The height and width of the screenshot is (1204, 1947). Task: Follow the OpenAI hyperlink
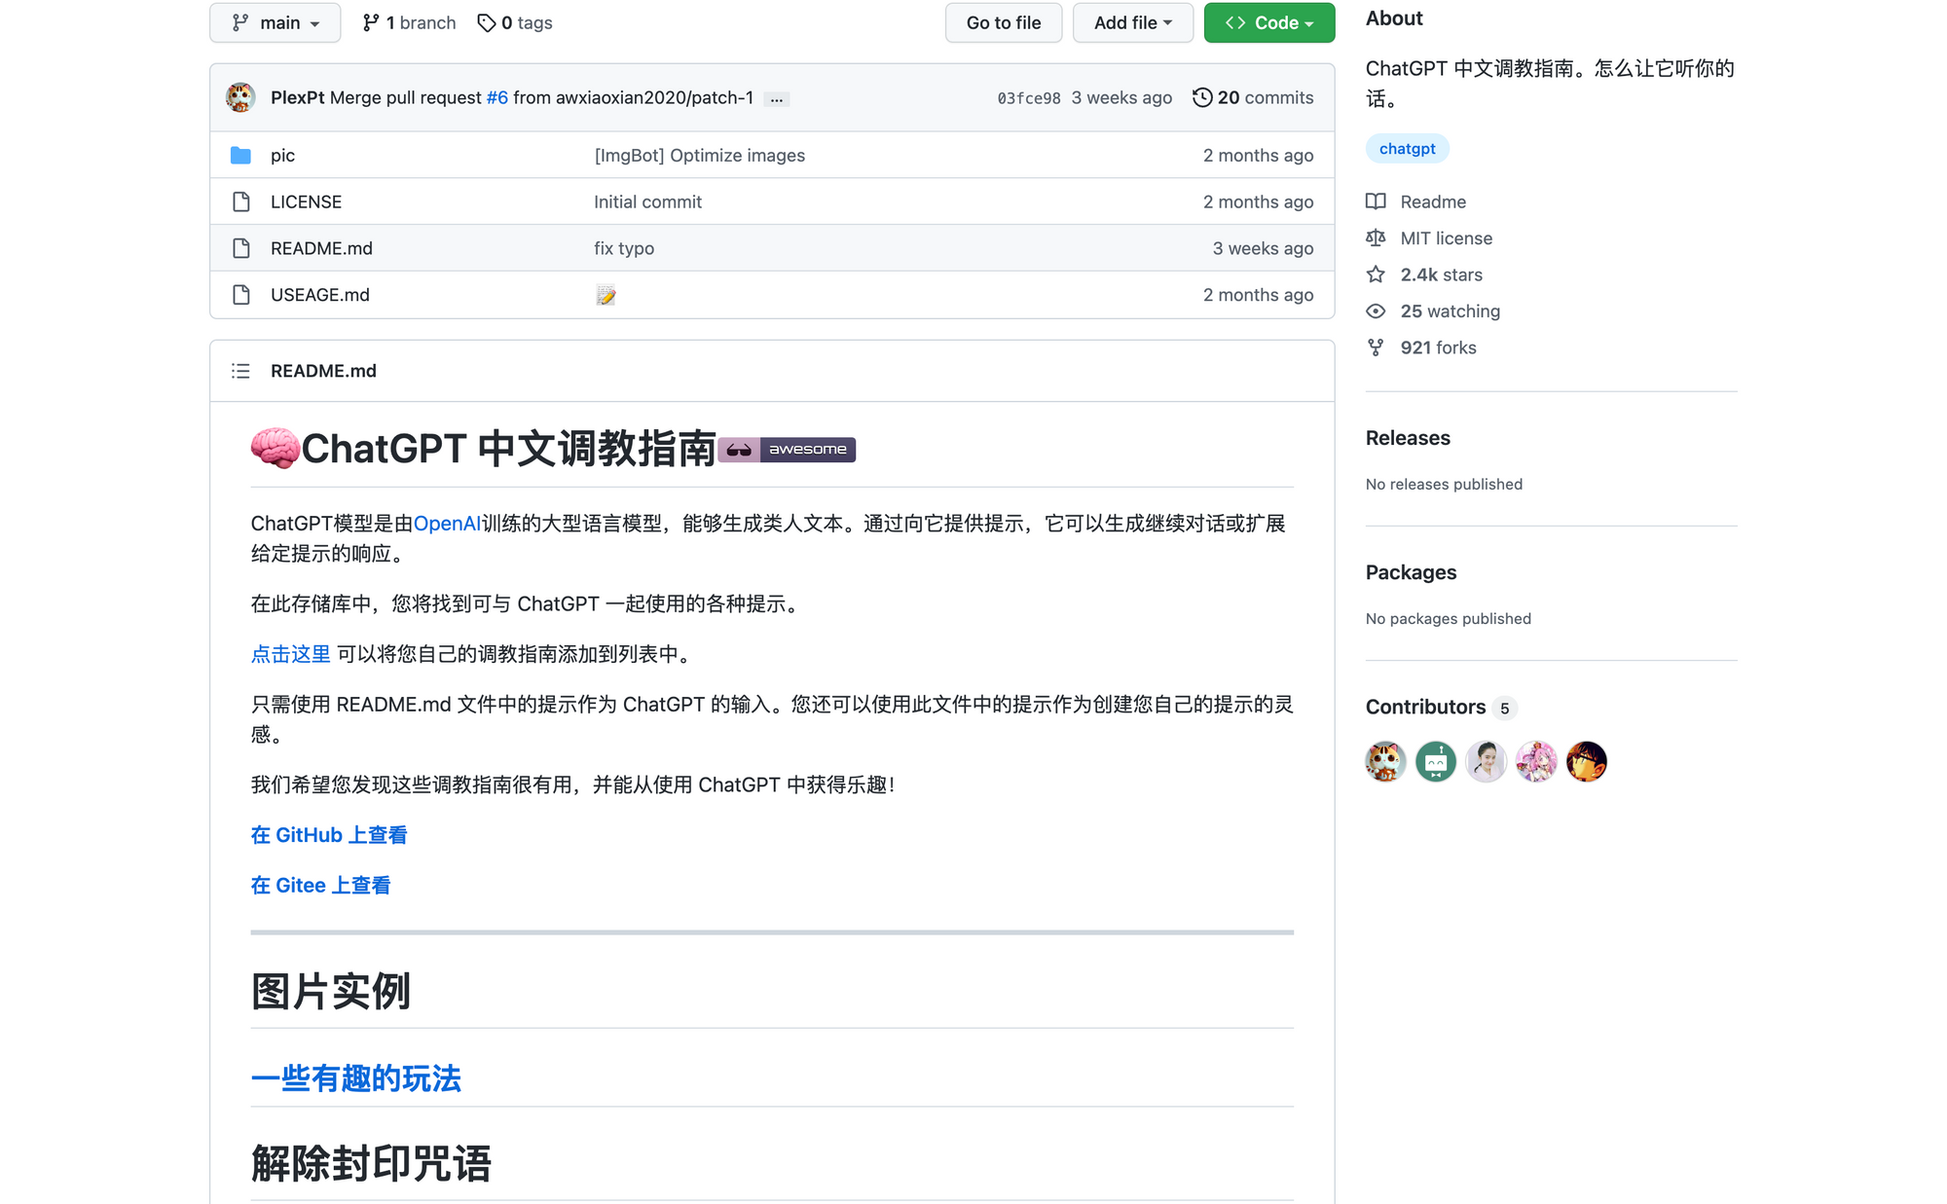click(447, 524)
